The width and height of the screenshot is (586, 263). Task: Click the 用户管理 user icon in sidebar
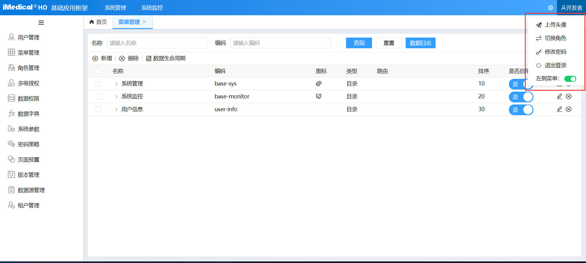11,37
